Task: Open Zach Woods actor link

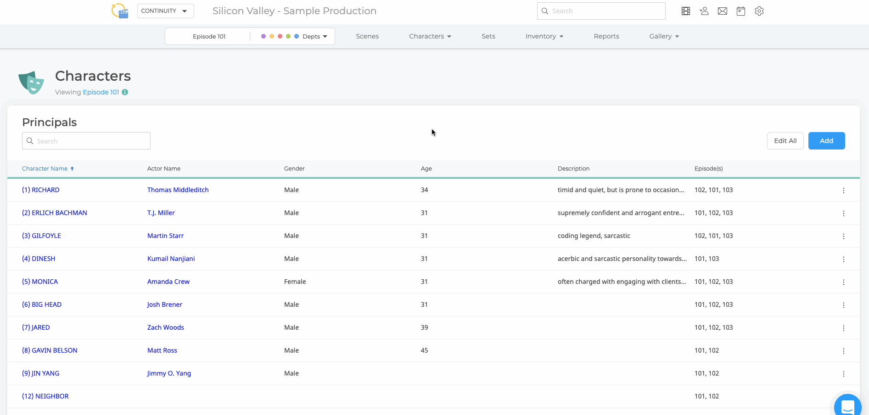Action: click(166, 327)
